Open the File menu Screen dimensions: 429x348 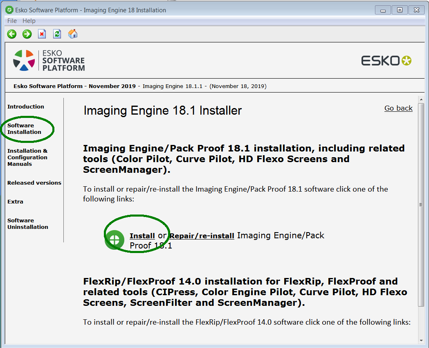click(11, 20)
